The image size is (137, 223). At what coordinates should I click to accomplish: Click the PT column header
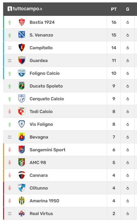(x=114, y=9)
